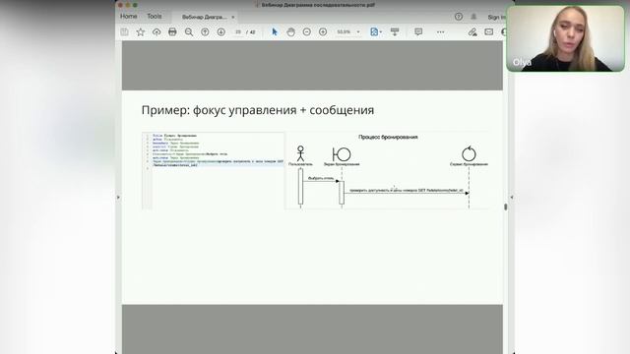Click the Процесс бронирования diagram title
The image size is (630, 354).
[388, 137]
